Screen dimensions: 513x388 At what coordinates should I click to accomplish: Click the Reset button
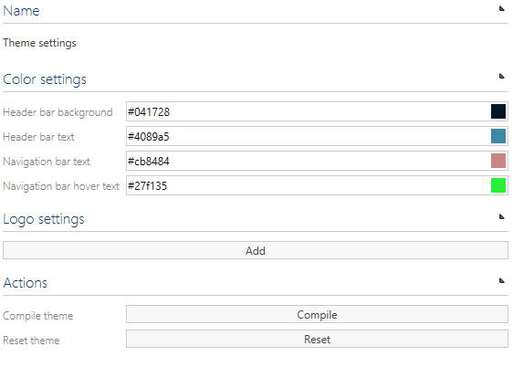(317, 339)
